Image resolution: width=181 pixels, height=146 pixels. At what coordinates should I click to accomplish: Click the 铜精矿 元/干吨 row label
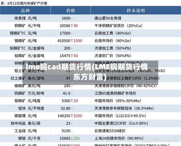[x=28, y=26]
